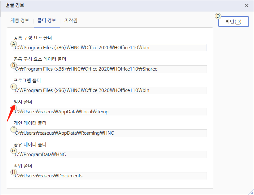Click the 공통 구성 요소 데이터 폴더 label
254x195 pixels.
point(40,59)
